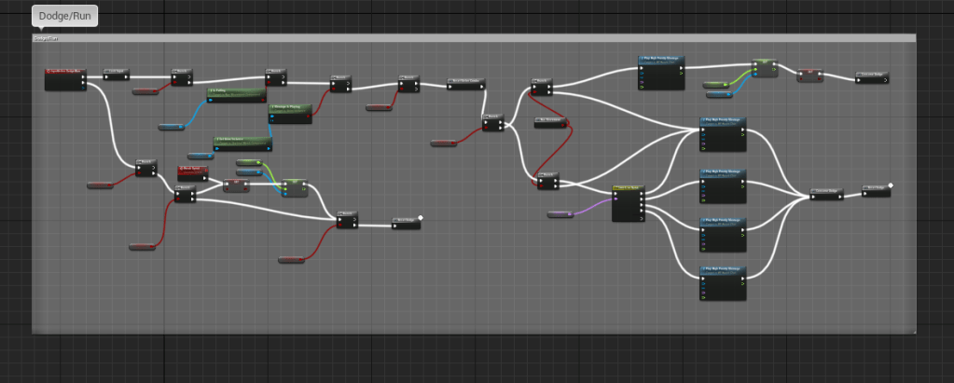Select the Switch on Enum node
The width and height of the screenshot is (954, 383).
(629, 203)
